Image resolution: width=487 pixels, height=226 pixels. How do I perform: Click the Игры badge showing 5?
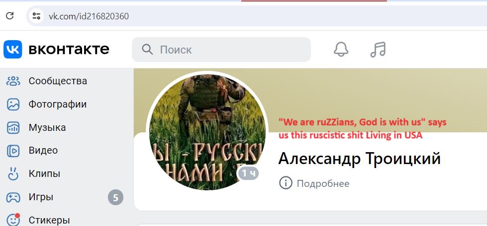115,198
